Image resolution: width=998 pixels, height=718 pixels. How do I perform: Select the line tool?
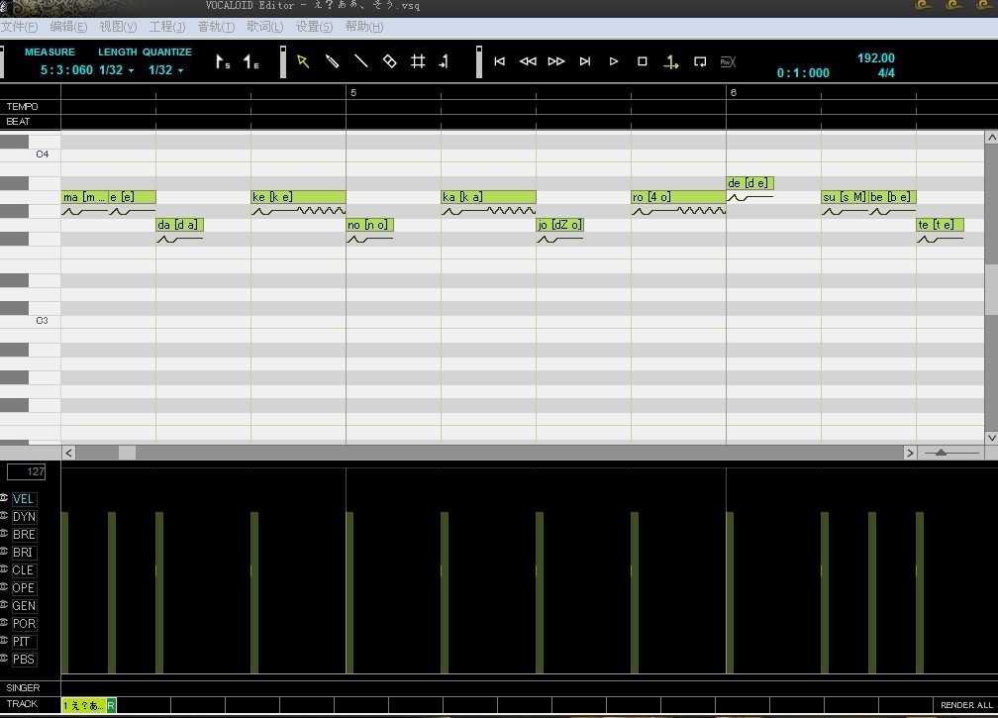point(360,61)
